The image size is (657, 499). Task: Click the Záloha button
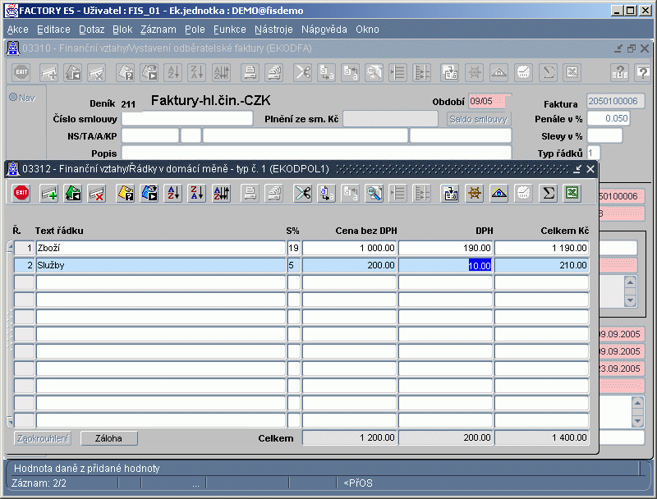click(x=109, y=438)
